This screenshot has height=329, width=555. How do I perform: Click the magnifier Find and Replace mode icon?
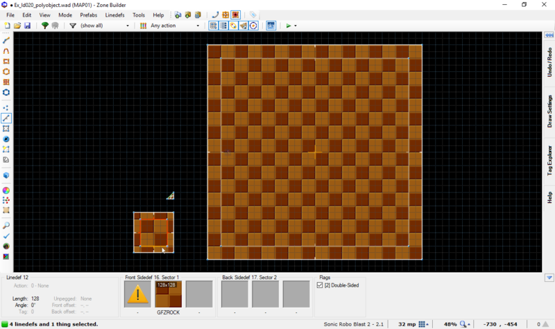tap(6, 226)
